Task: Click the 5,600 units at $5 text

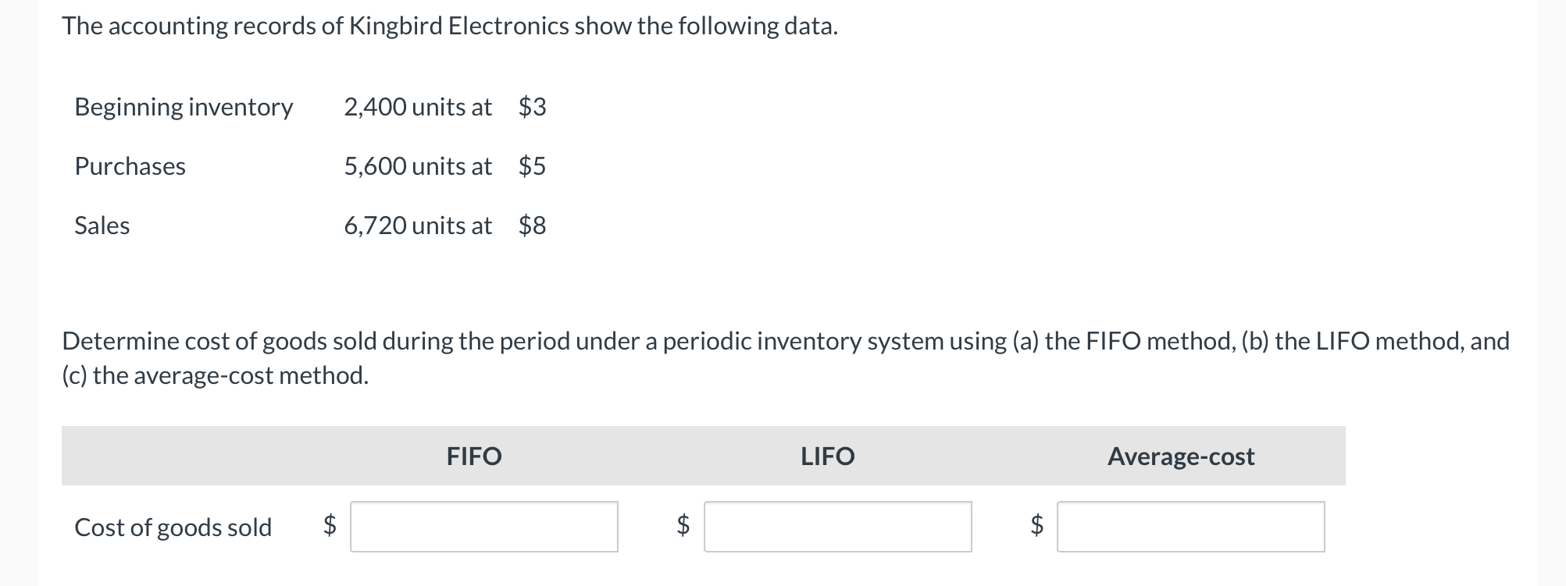Action: 445,166
